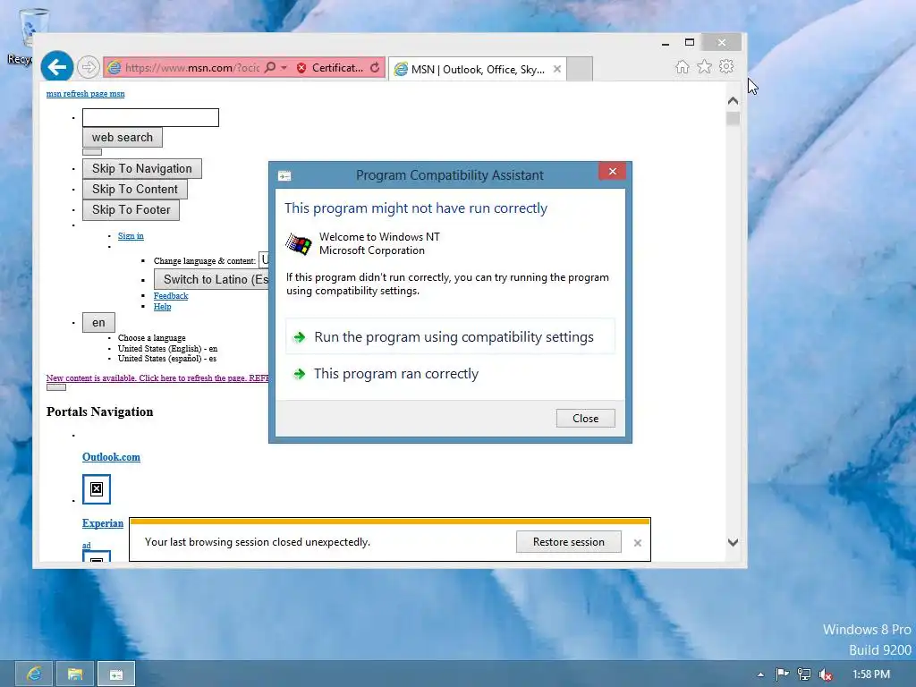Click the vertical scrollbar thumb
916x687 pixels.
coord(733,119)
